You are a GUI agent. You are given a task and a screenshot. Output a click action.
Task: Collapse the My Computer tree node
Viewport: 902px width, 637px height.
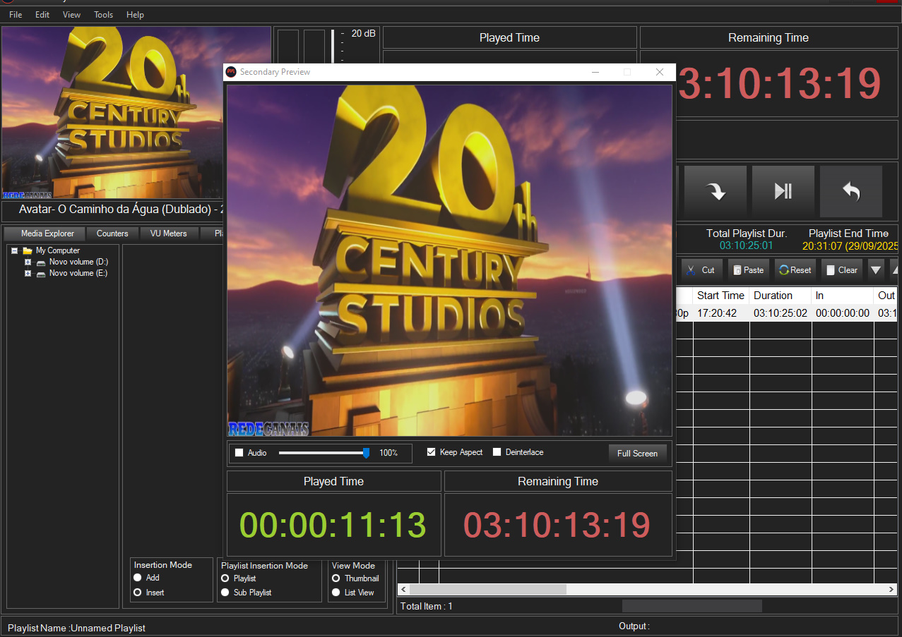pyautogui.click(x=14, y=250)
